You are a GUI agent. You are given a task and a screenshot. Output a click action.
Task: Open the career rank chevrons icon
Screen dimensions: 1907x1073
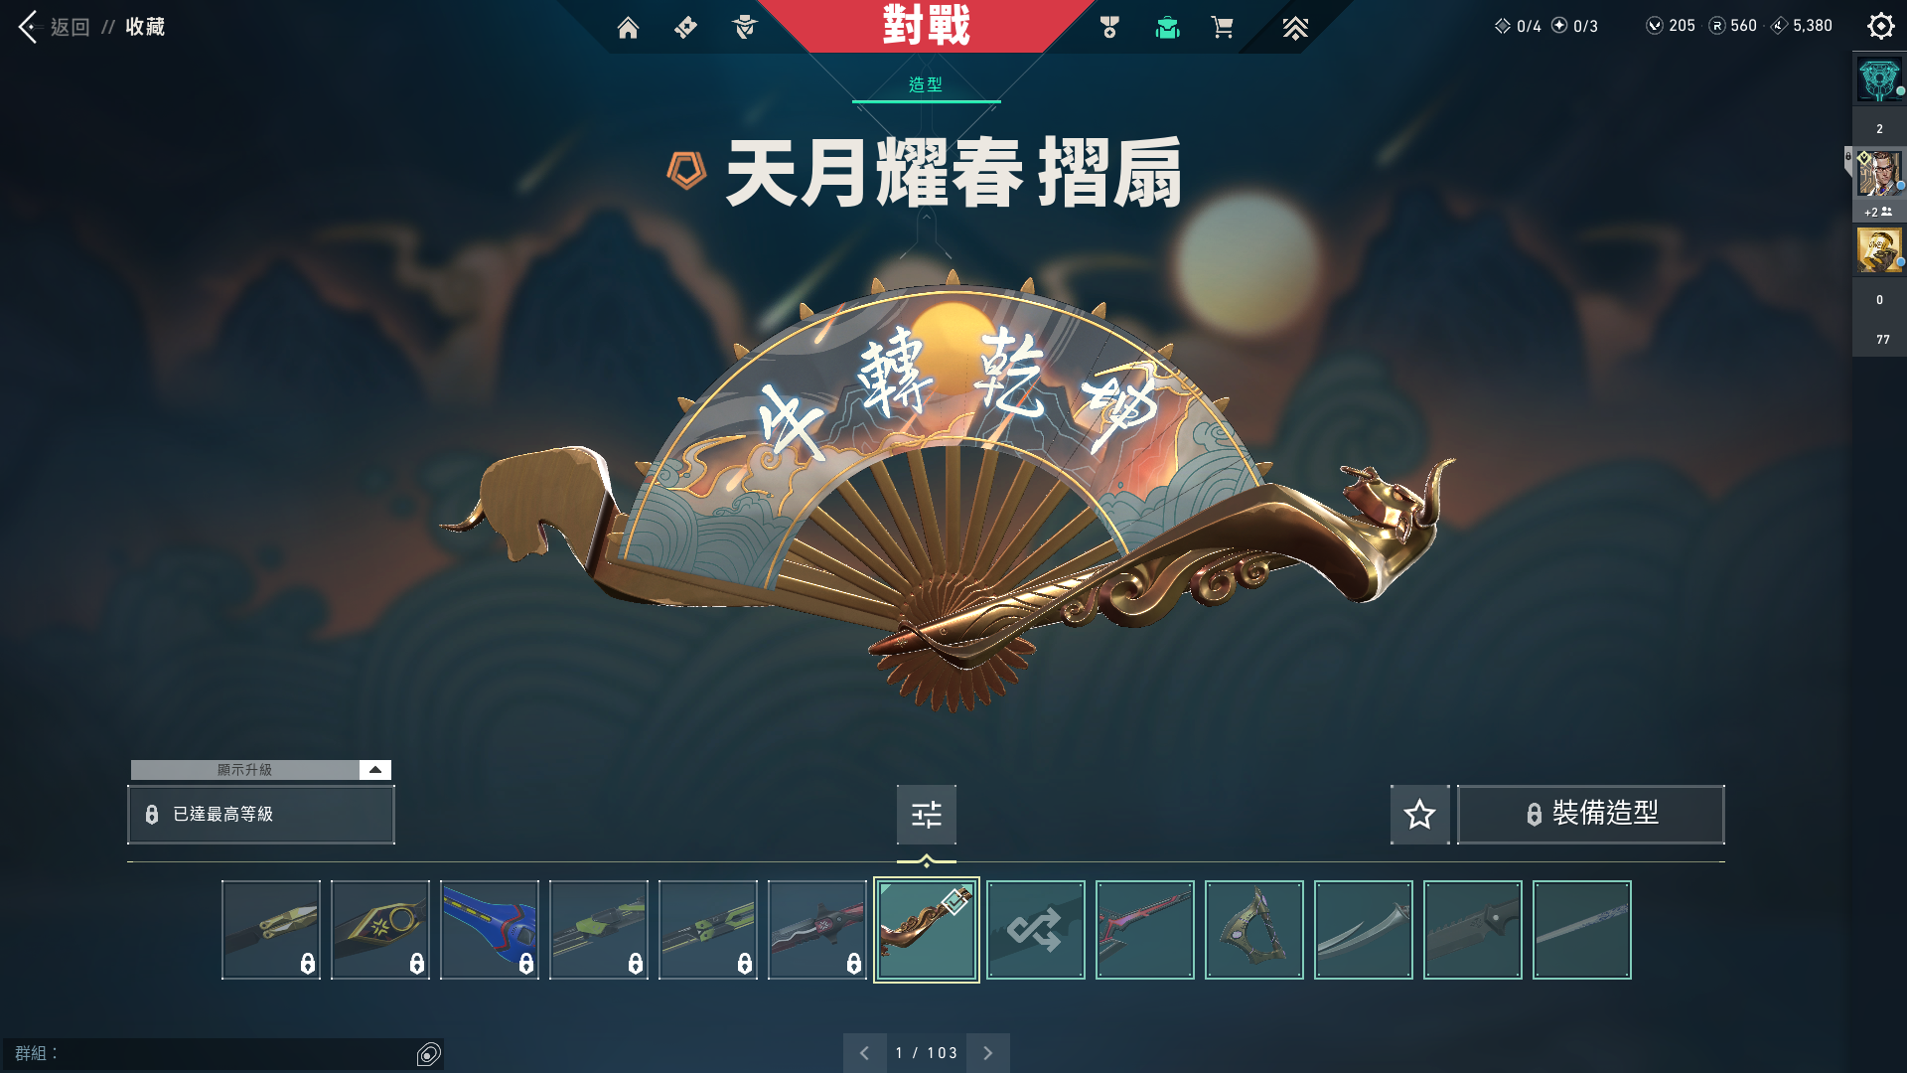(x=1295, y=28)
